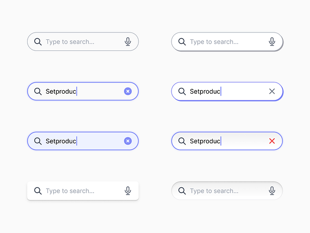Click the gray X clear icon

point(272,91)
